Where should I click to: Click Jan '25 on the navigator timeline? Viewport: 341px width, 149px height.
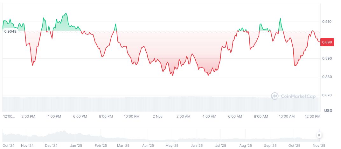point(75,146)
